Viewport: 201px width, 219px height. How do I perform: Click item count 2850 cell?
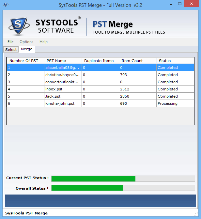[x=138, y=96]
